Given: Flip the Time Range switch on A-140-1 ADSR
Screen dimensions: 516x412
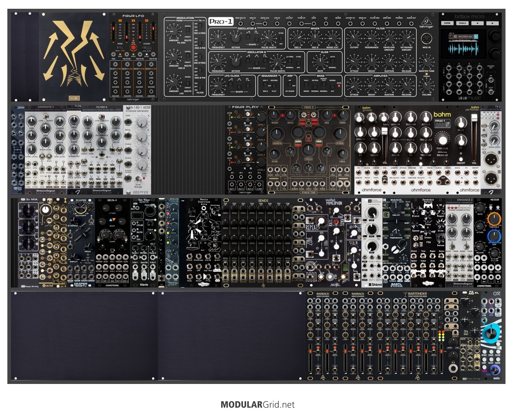Looking at the screenshot, I should pos(138,180).
